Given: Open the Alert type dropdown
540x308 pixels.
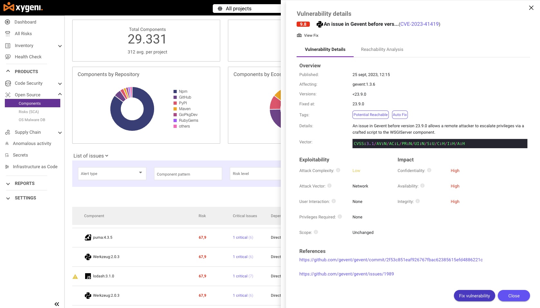Looking at the screenshot, I should tap(112, 174).
